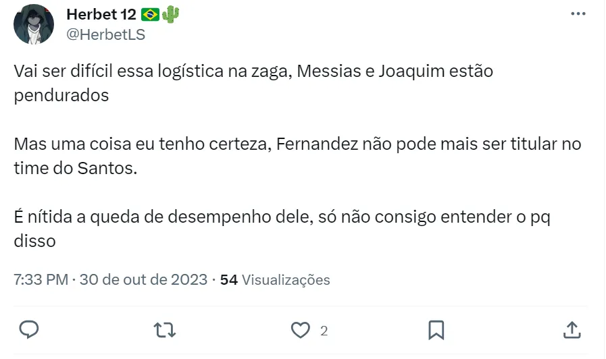The image size is (606, 359).
Task: Visit the @HerbetLS handle link
Action: coord(105,34)
